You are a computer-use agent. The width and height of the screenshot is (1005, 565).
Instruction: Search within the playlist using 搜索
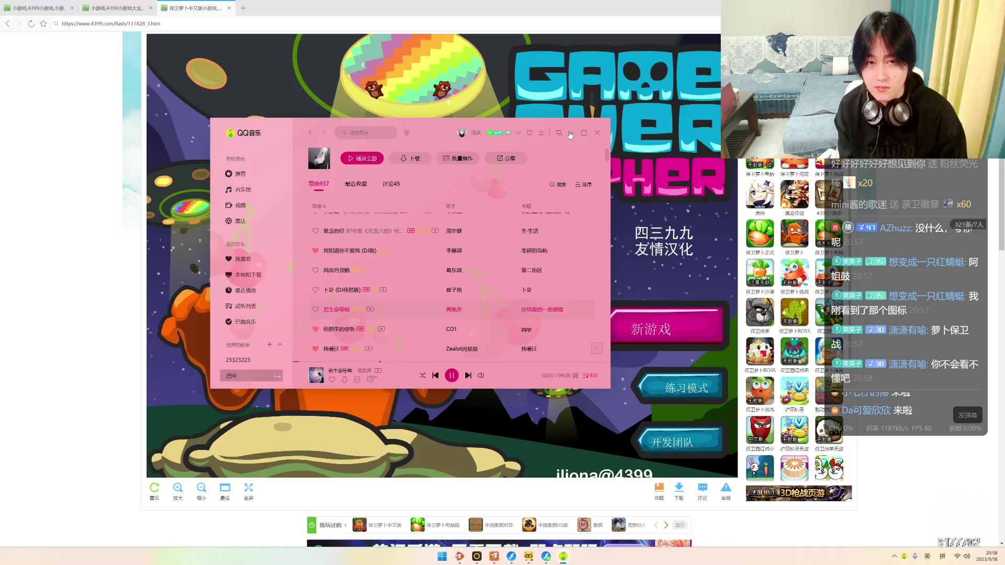[558, 184]
